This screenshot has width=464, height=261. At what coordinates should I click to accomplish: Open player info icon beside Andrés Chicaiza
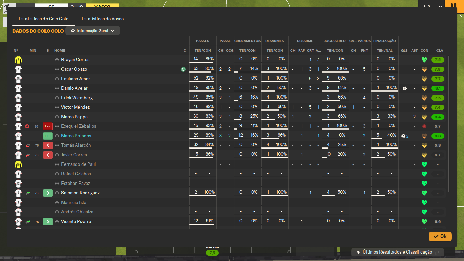(x=57, y=212)
